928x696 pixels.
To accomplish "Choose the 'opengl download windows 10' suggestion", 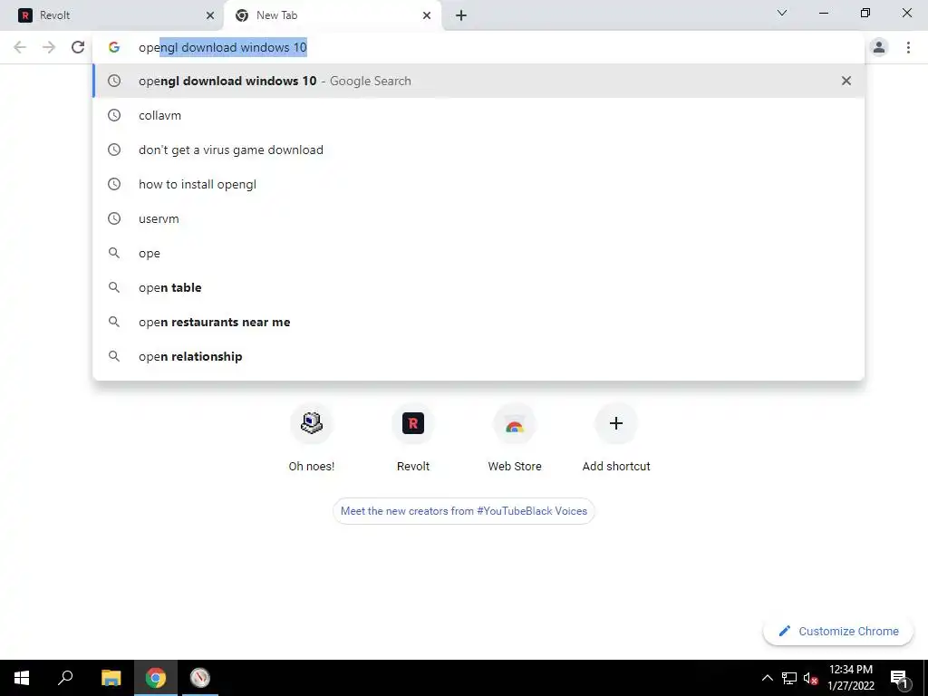I will (x=478, y=81).
